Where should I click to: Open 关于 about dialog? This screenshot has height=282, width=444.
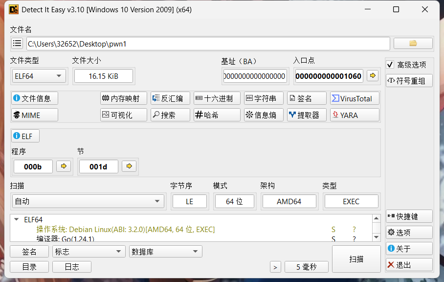point(409,249)
